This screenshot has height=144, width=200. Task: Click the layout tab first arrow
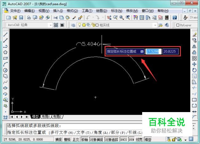12,117
